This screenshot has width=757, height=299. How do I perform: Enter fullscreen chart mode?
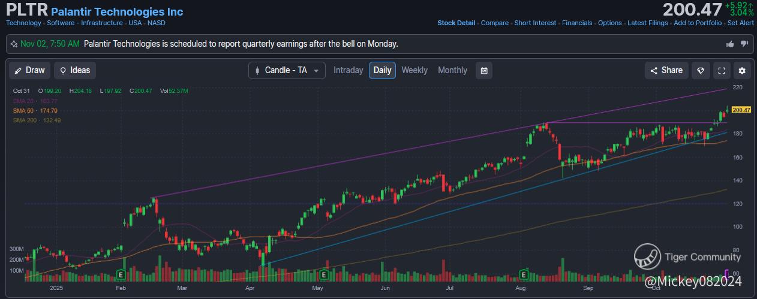(x=722, y=70)
